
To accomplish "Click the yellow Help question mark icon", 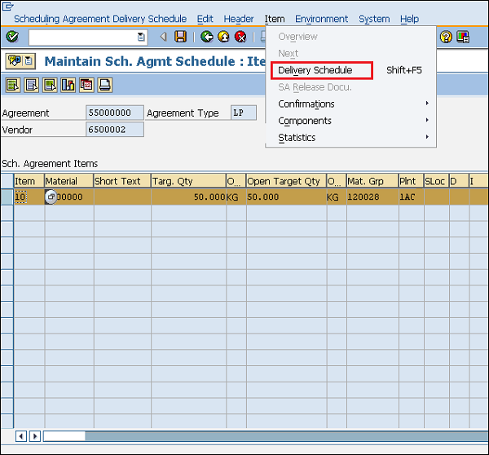I will pos(446,37).
